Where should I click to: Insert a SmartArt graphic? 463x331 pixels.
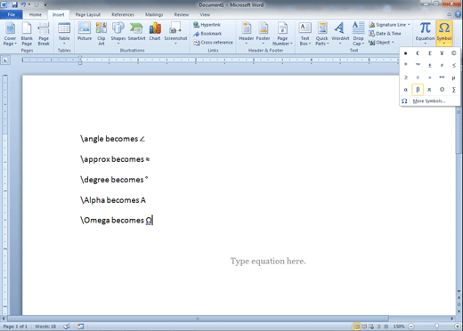point(136,32)
